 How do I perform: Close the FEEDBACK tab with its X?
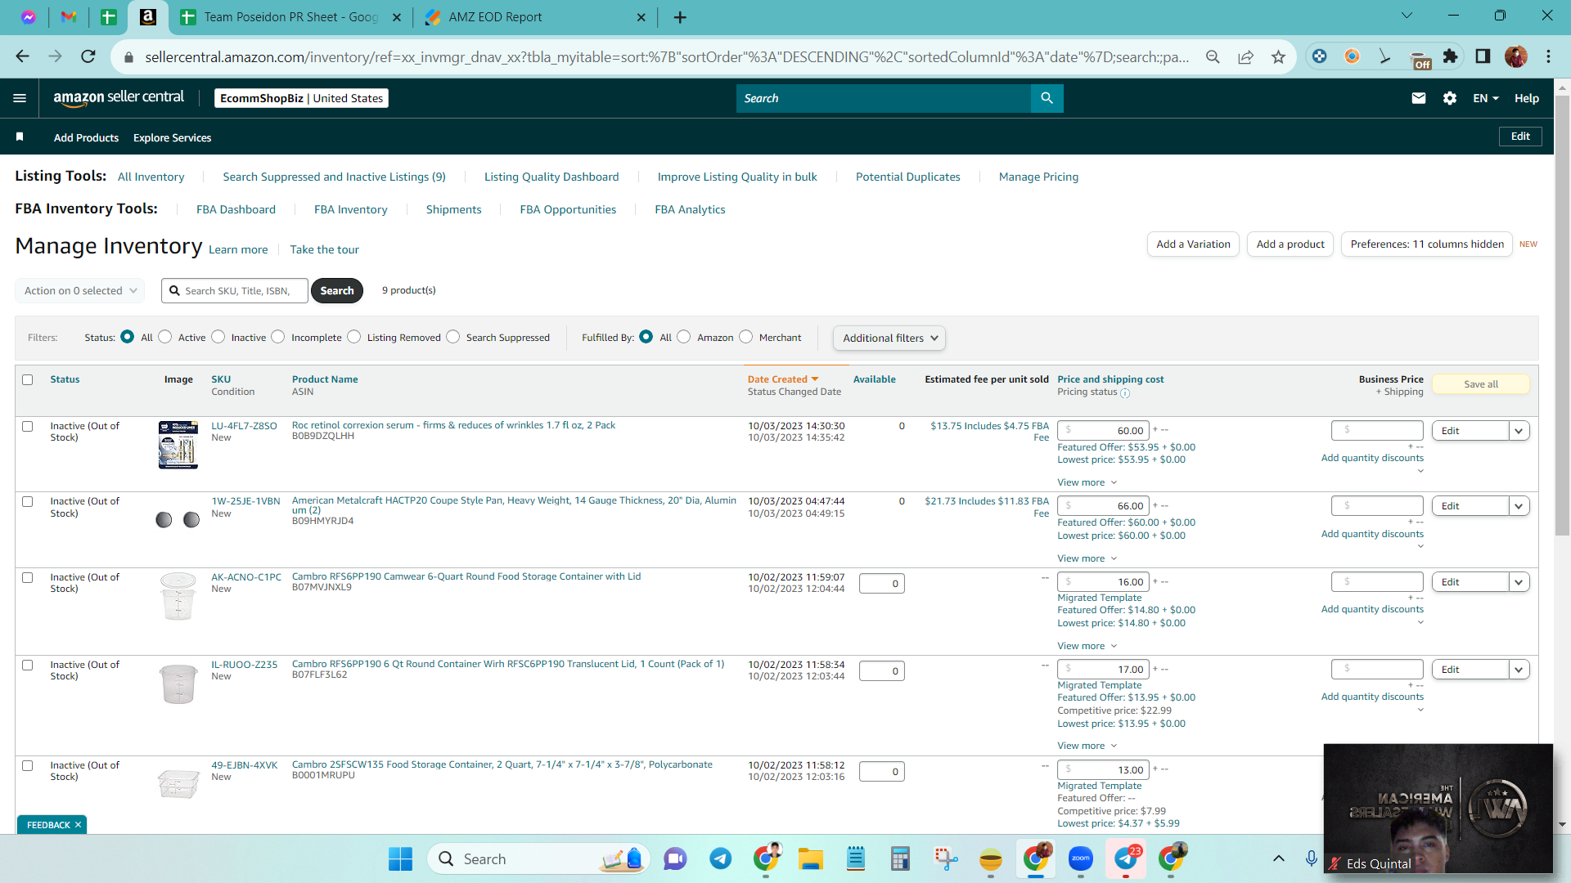(78, 825)
